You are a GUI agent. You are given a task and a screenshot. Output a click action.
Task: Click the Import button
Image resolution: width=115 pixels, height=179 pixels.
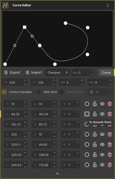34,73
